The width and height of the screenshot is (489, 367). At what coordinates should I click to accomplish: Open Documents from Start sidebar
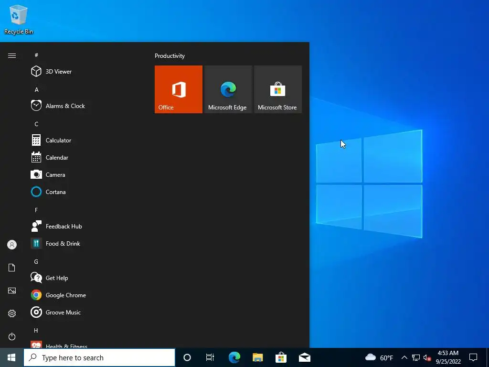(12, 268)
